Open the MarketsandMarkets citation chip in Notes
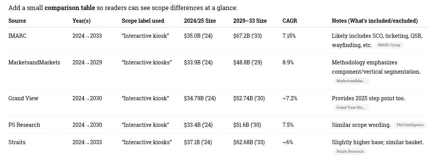431x160 pixels. pos(351,81)
